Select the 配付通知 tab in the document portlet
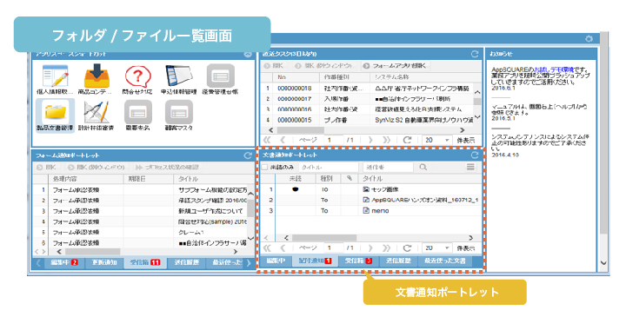Viewport: 626px width, 330px height. [315, 261]
